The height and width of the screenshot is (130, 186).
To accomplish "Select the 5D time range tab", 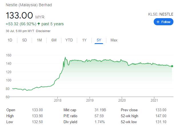I will click(x=25, y=40).
